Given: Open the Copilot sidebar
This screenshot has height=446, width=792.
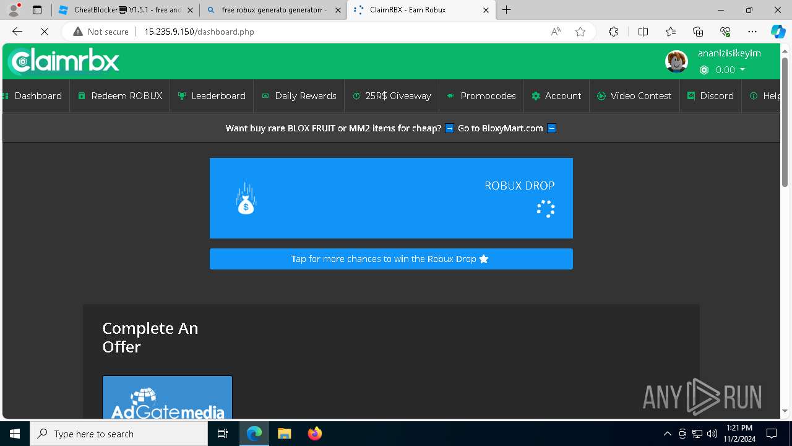Looking at the screenshot, I should 778,32.
